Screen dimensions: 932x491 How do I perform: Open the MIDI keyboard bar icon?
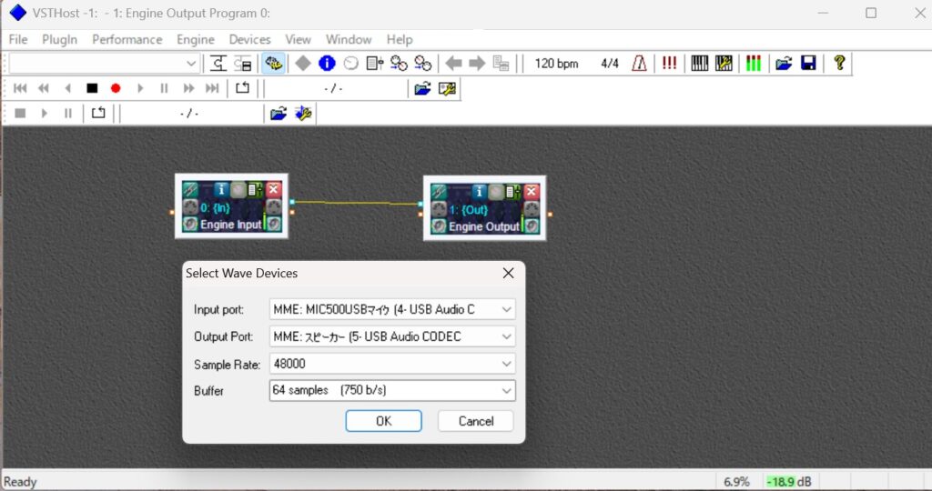699,64
